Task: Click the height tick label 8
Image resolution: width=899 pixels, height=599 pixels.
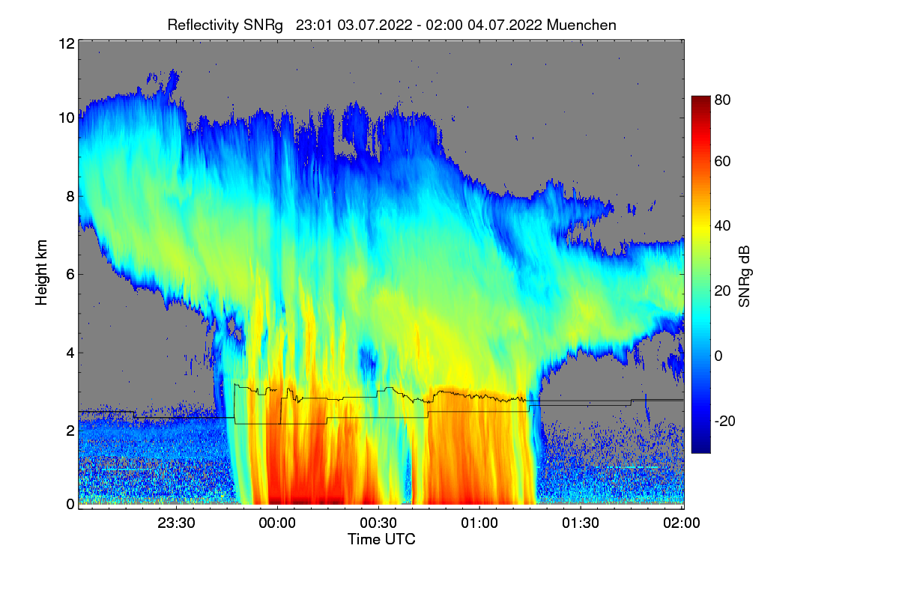Action: (70, 196)
